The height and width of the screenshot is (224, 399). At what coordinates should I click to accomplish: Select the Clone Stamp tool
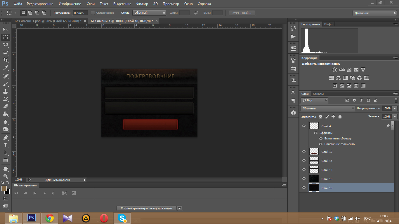(x=6, y=91)
